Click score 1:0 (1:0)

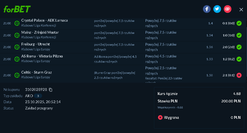click(228, 35)
